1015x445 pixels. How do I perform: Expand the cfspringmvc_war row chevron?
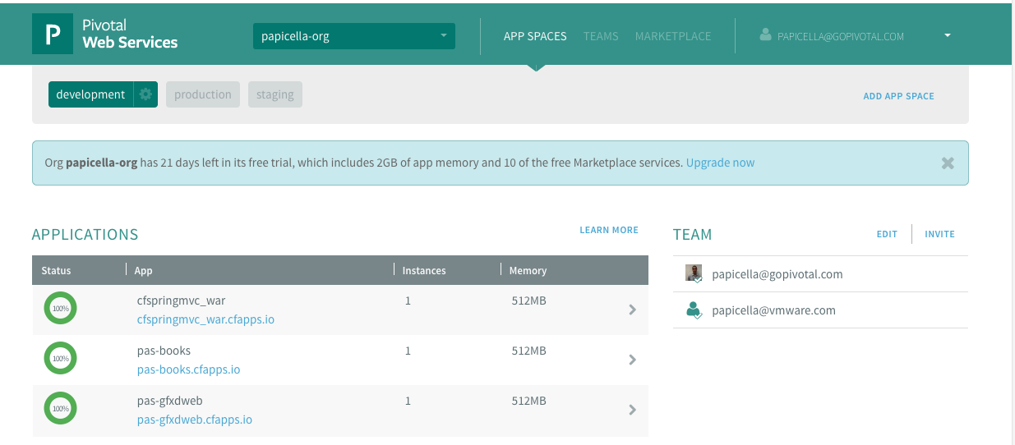pos(632,310)
